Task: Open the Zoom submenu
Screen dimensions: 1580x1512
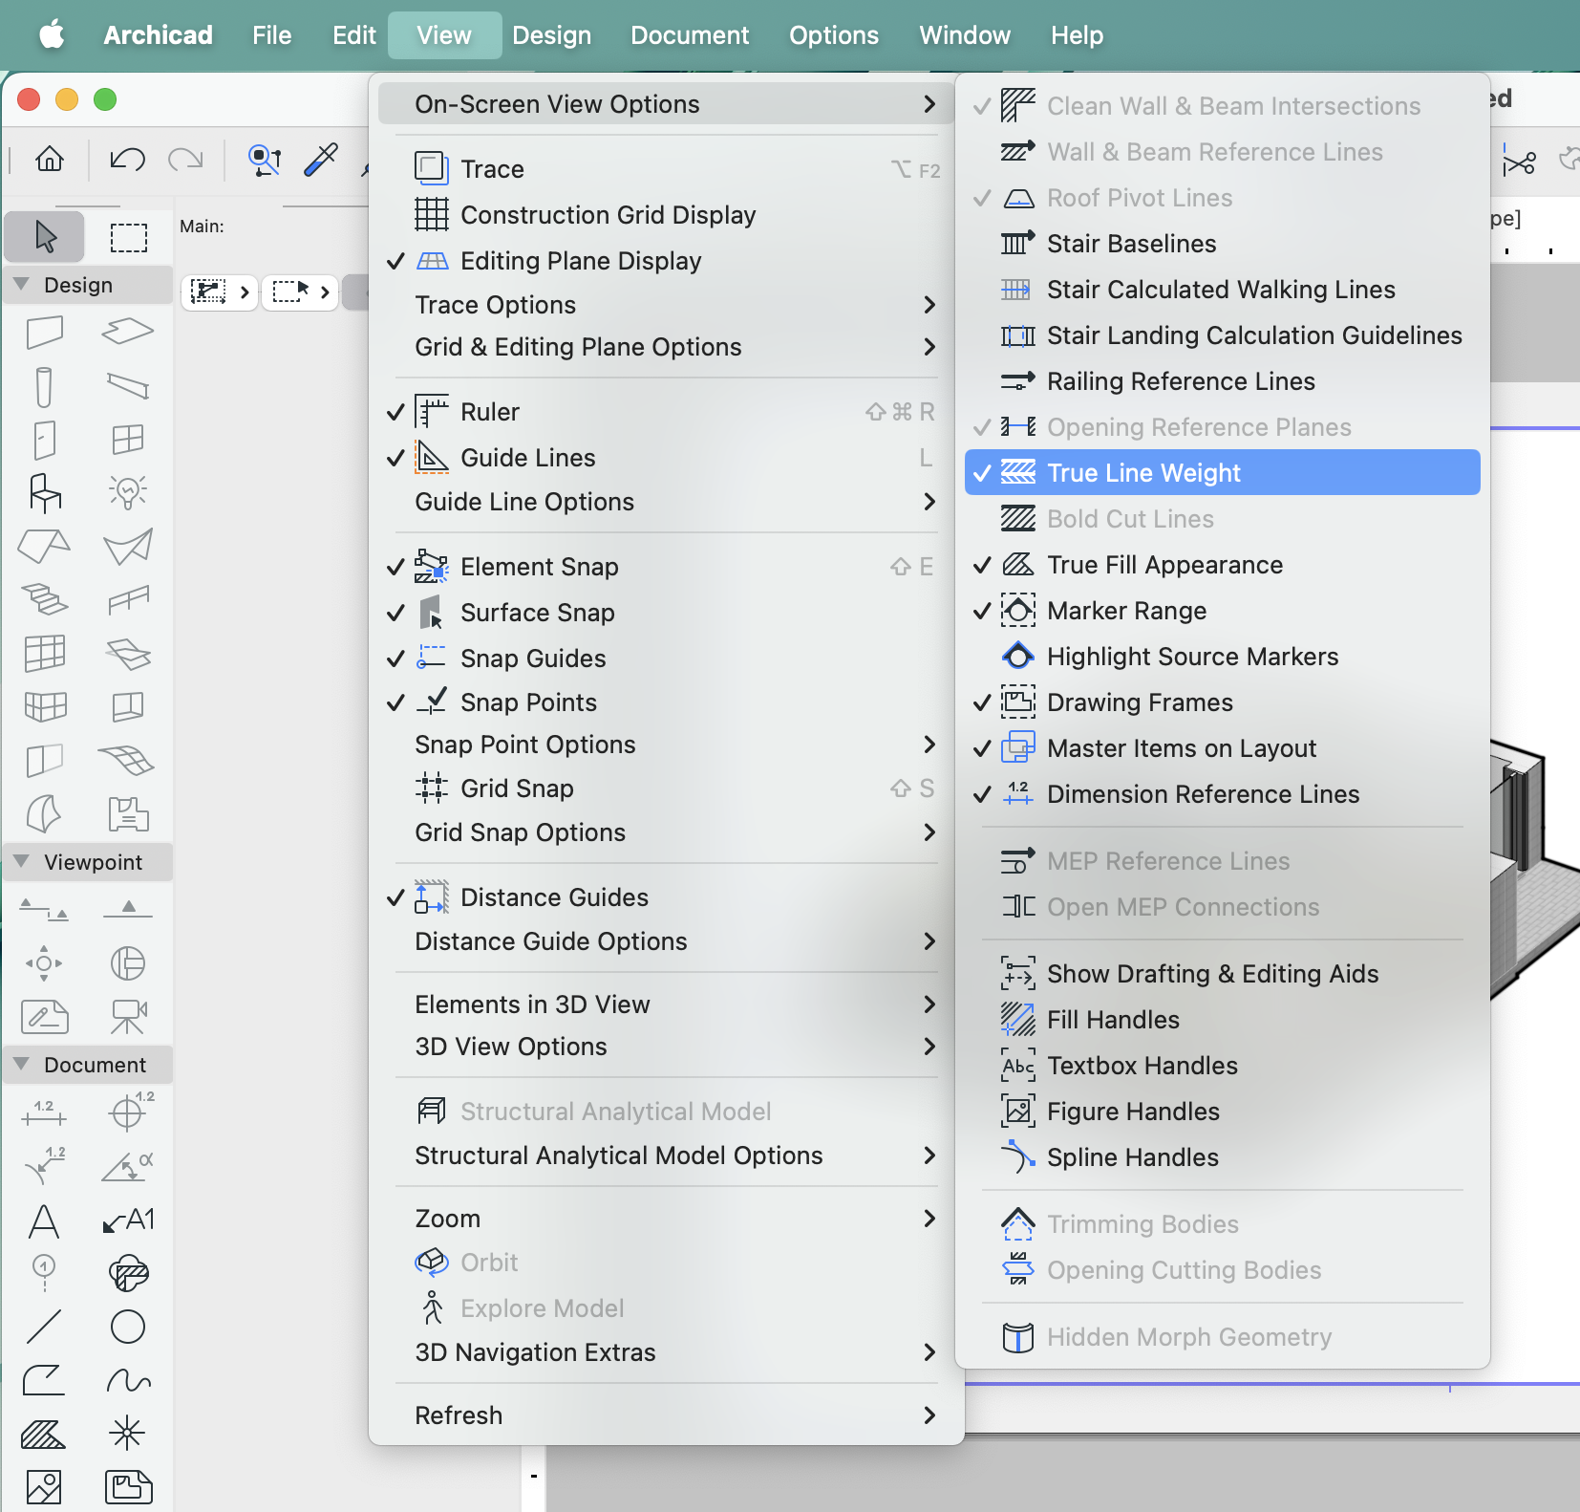Action: (x=666, y=1219)
